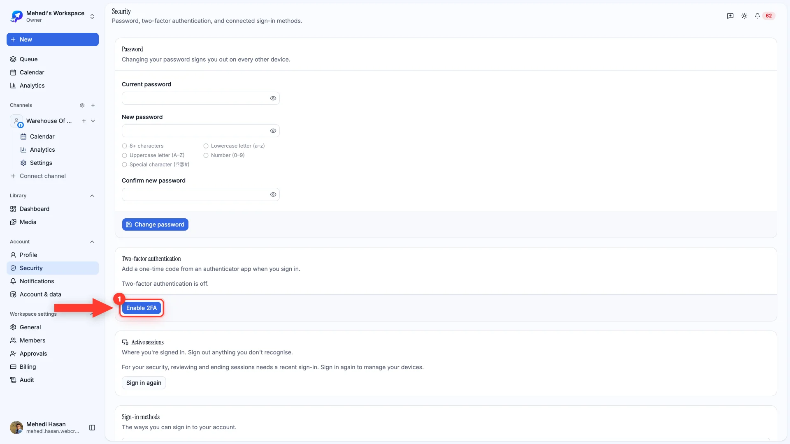The width and height of the screenshot is (790, 444).
Task: Open the top-level Calendar item
Action: (x=53, y=72)
